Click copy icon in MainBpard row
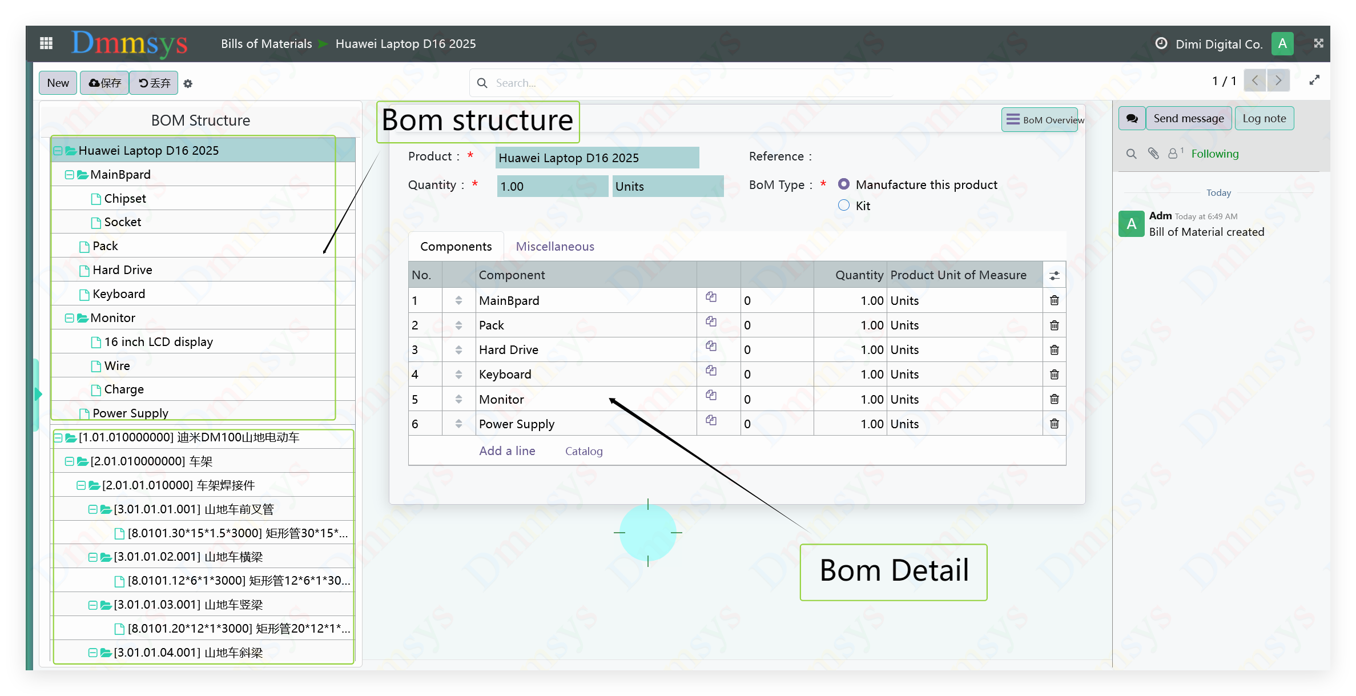This screenshot has height=696, width=1356. tap(711, 297)
